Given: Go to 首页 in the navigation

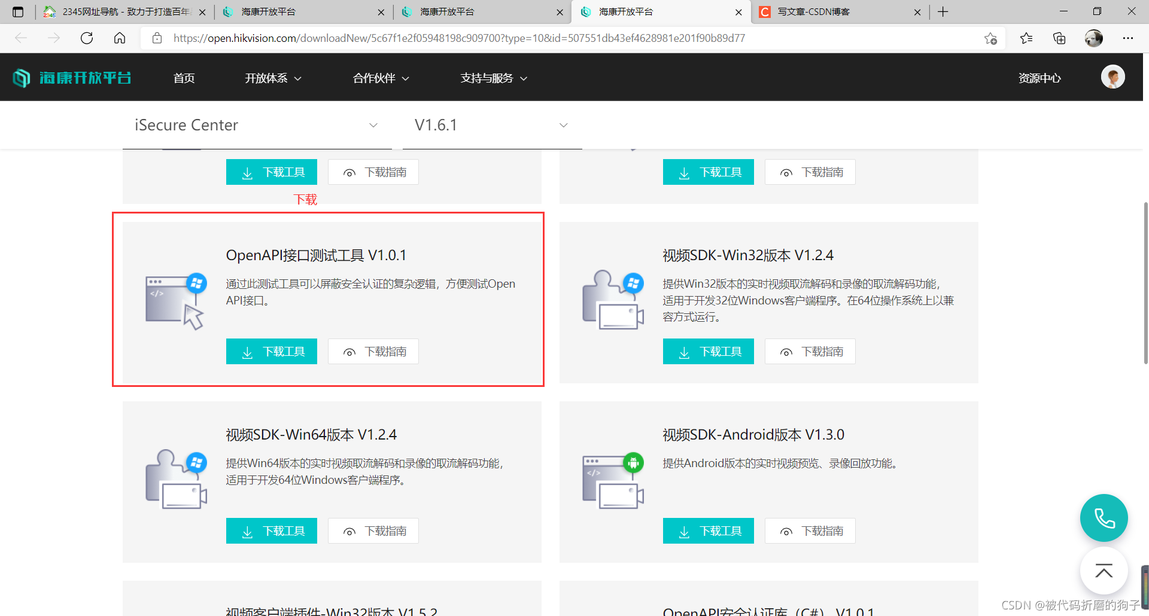Looking at the screenshot, I should (184, 78).
